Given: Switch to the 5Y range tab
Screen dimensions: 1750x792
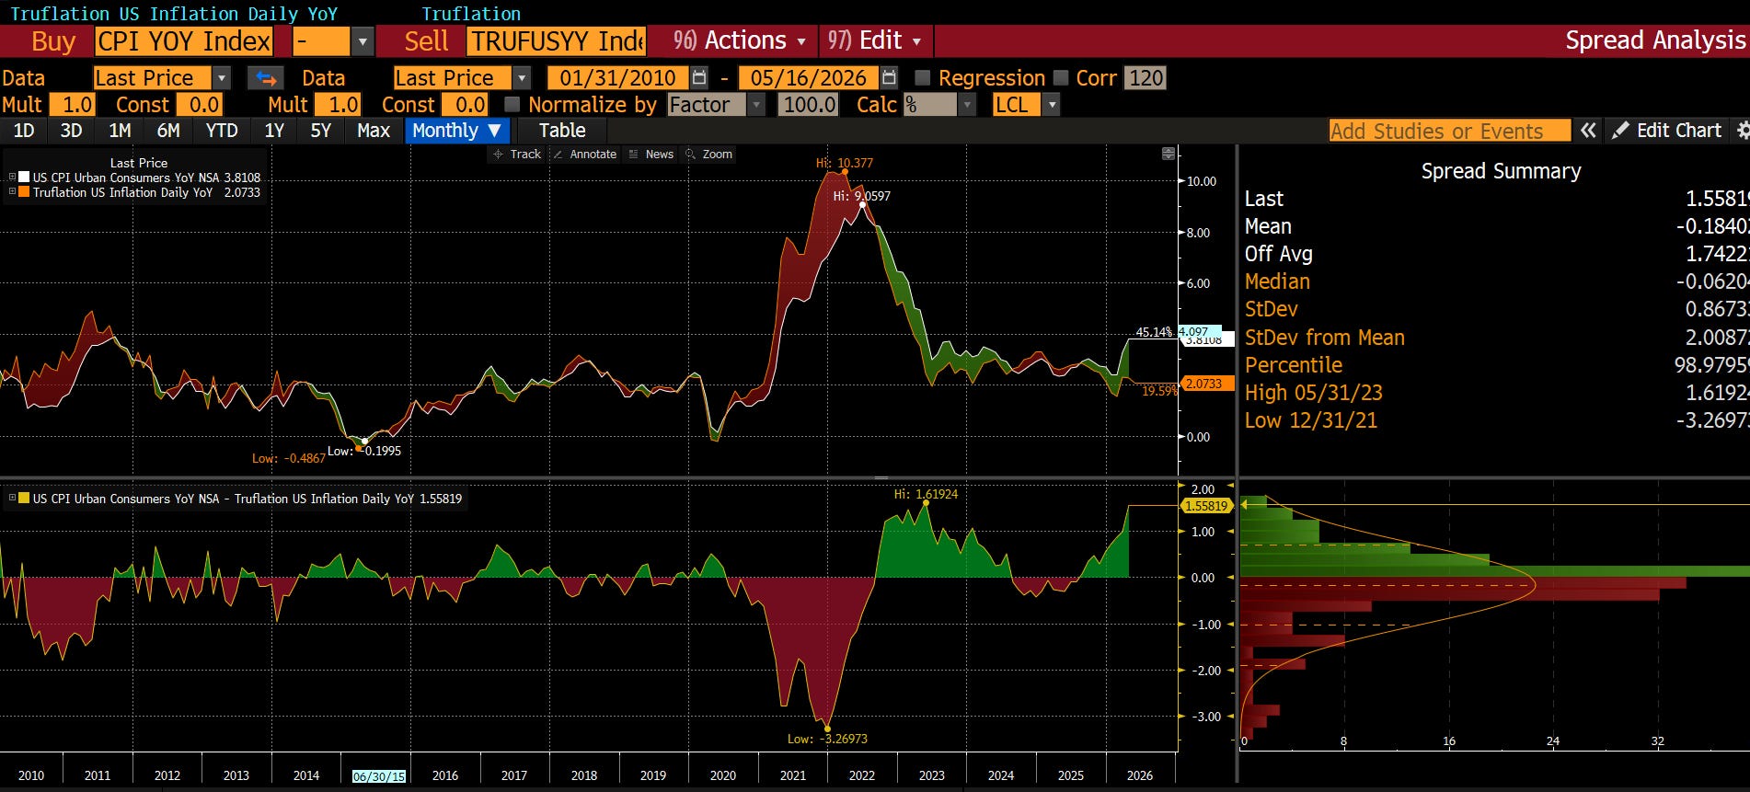Looking at the screenshot, I should pos(320,131).
